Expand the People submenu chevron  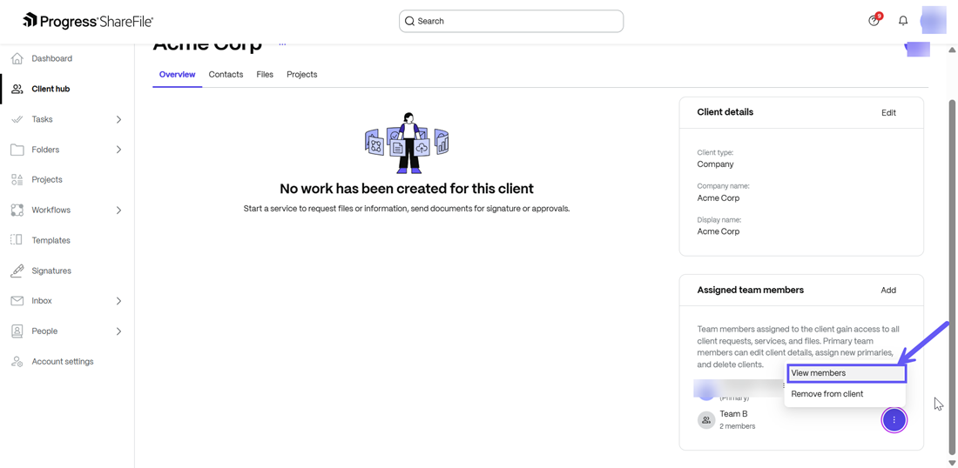(118, 331)
